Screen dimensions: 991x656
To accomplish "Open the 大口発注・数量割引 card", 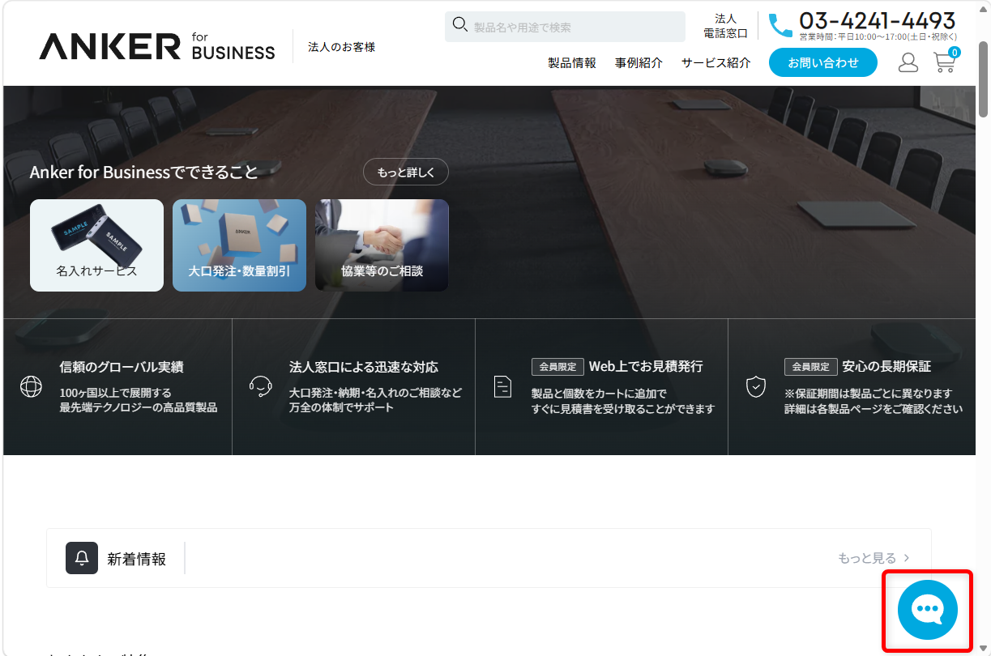I will [x=239, y=245].
